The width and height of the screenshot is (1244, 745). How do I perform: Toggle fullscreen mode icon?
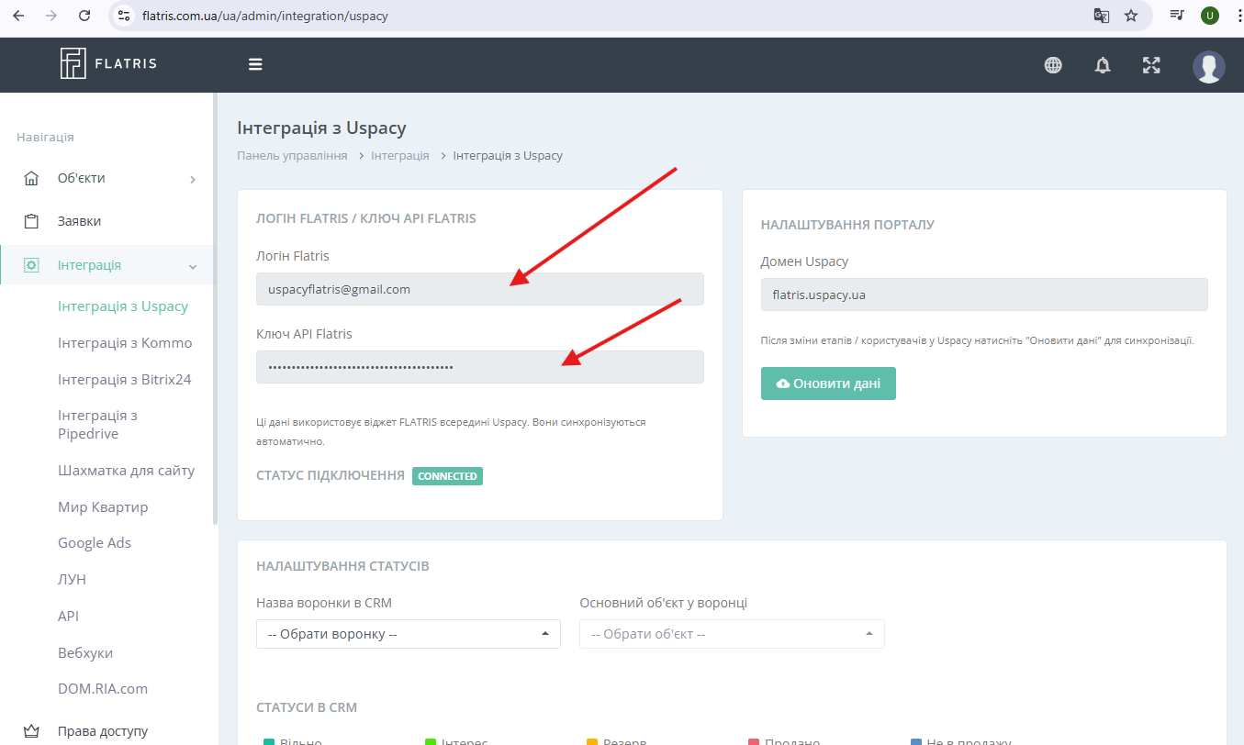coord(1151,65)
